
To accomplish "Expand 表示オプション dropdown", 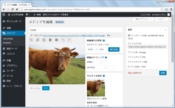I will point(143,19).
